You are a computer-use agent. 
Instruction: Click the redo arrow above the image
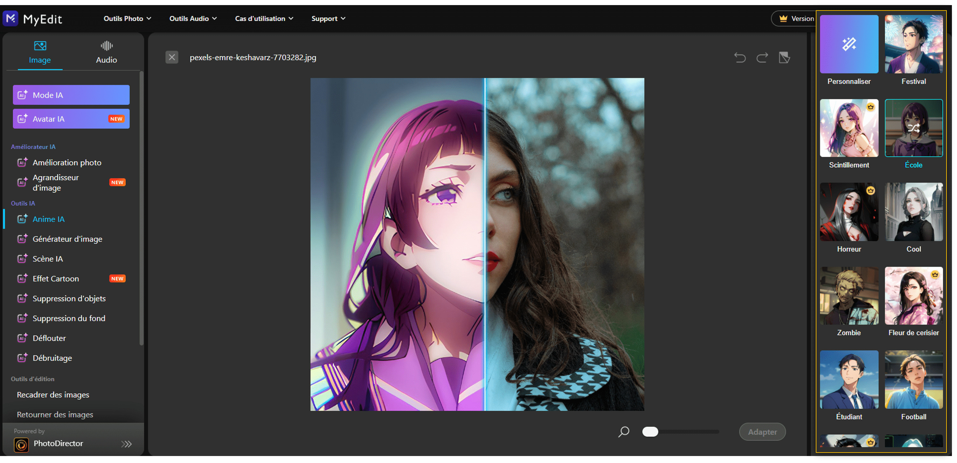click(762, 58)
